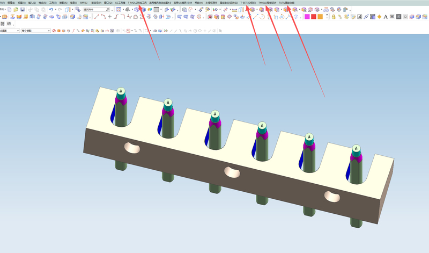Image resolution: width=429 pixels, height=253 pixels.
Task: Click the calculator-like table icon
Action: pyautogui.click(x=372, y=17)
